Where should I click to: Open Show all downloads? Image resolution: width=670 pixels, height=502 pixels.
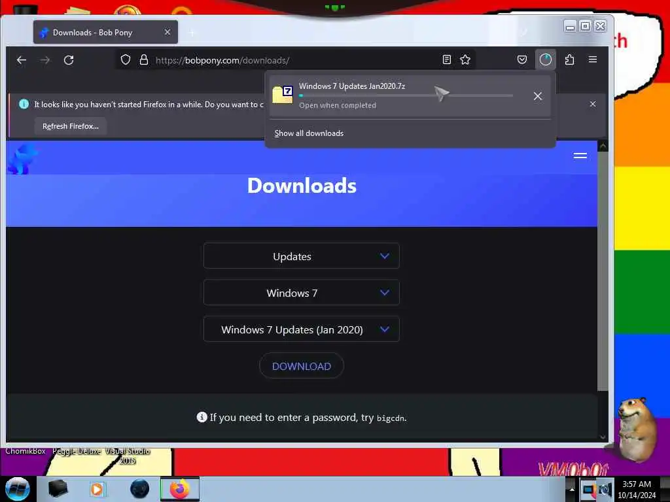click(x=309, y=133)
